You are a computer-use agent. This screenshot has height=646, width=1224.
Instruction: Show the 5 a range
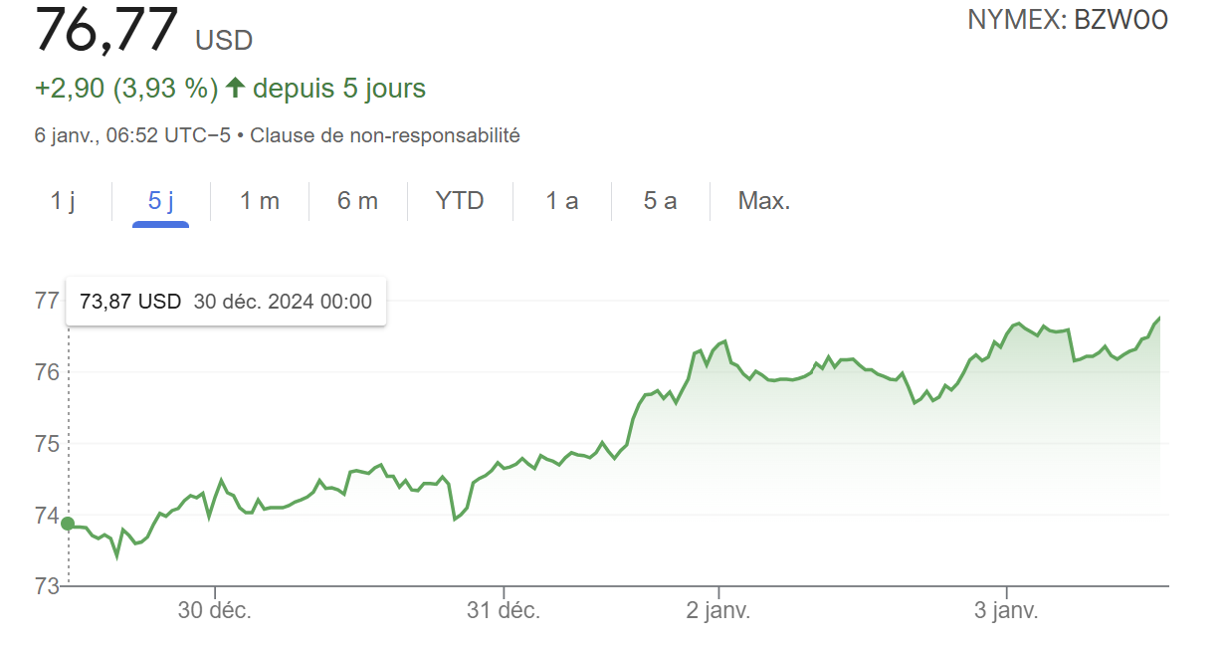point(660,201)
